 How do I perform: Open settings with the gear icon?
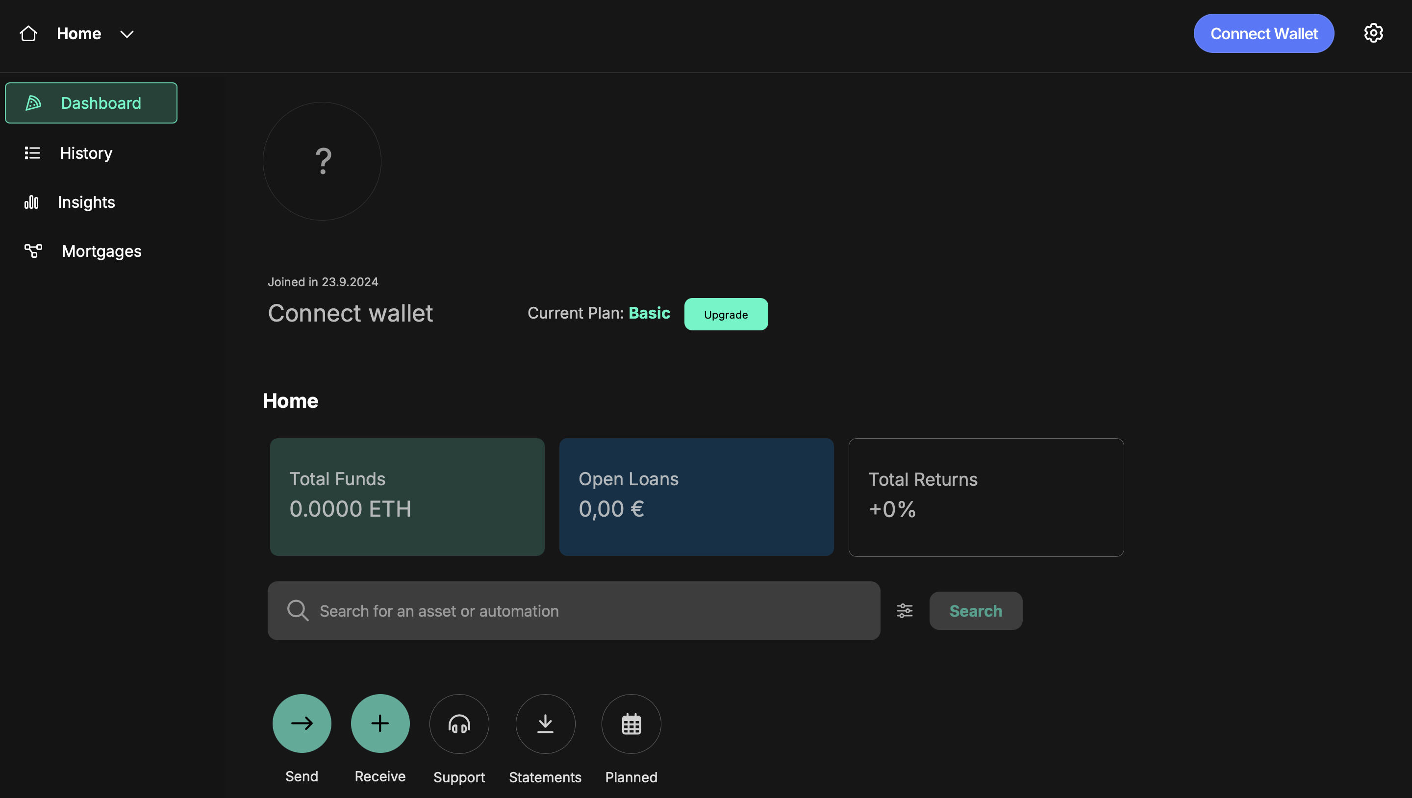[x=1373, y=33]
